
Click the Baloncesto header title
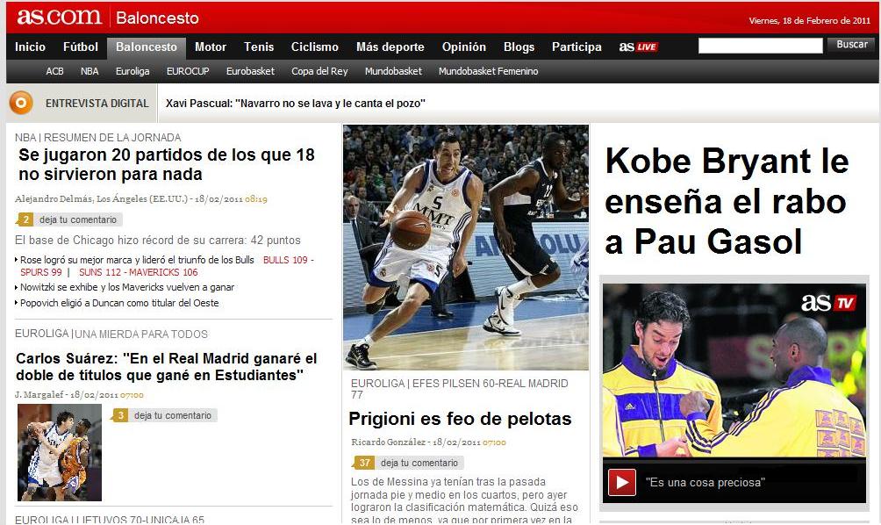157,18
